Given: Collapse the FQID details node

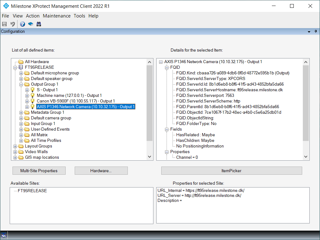Looking at the screenshot, I should click(167, 67).
